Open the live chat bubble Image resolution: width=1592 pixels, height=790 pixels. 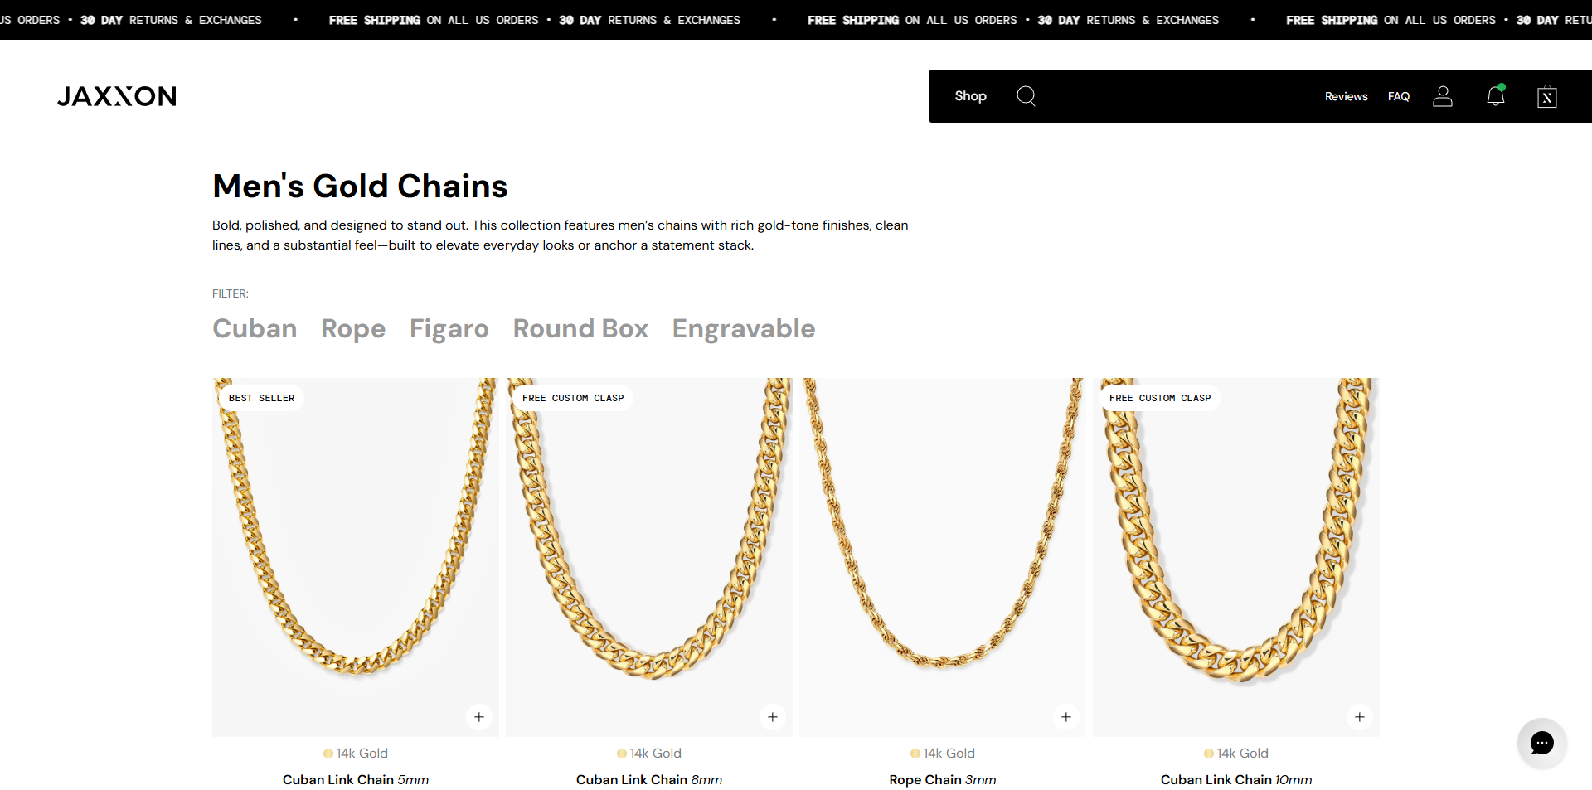click(1541, 743)
